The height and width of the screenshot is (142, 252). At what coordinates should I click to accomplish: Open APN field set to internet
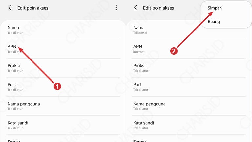click(138, 48)
